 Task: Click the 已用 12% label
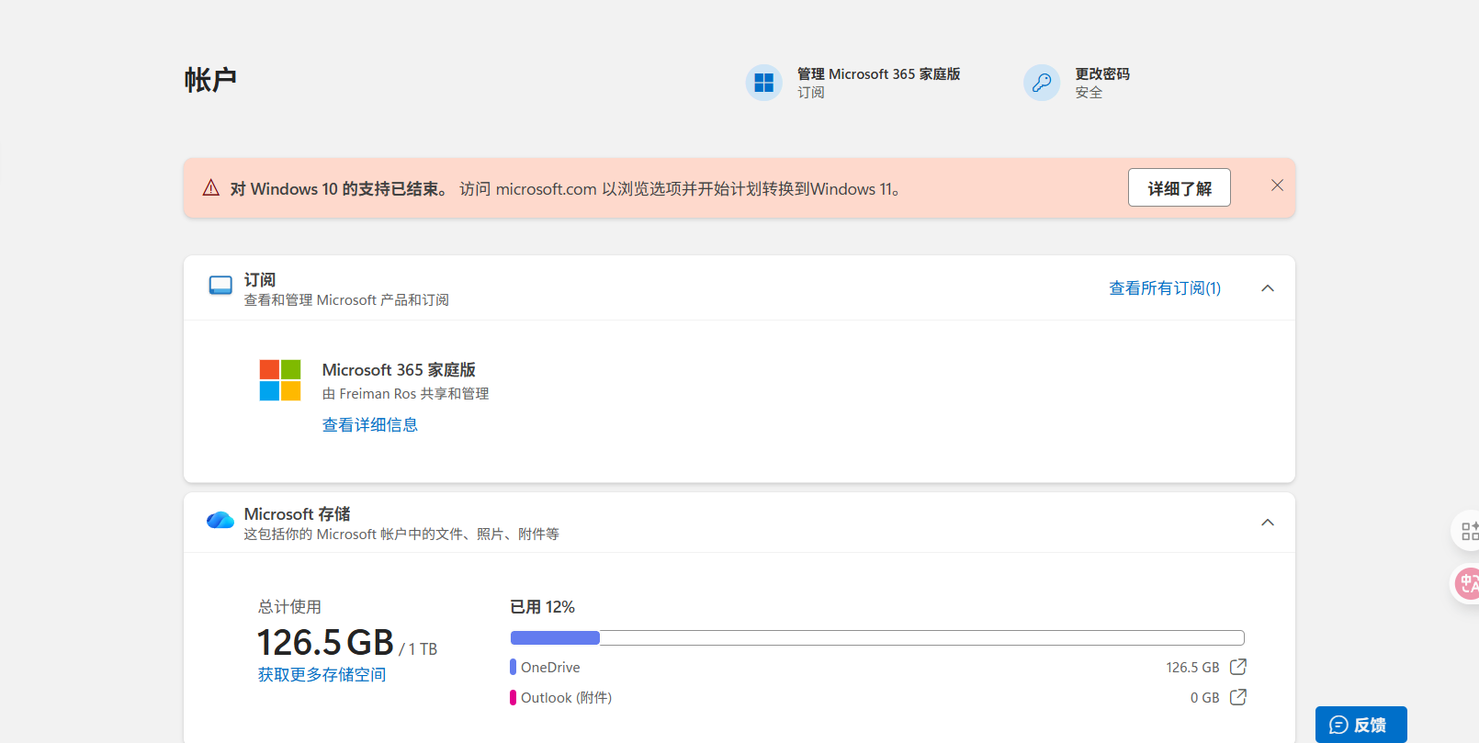coord(542,607)
